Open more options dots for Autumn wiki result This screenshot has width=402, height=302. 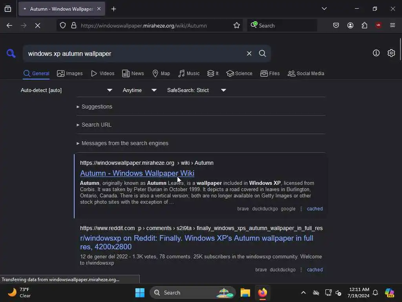click(x=301, y=209)
